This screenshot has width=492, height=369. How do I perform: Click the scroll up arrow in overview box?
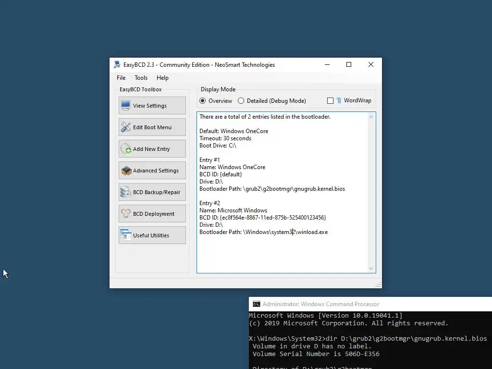371,117
